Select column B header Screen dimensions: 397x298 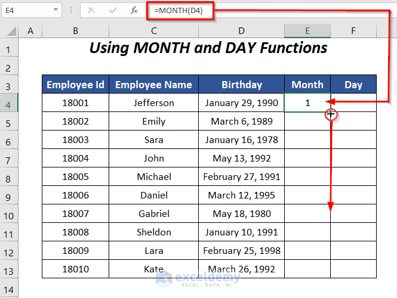pos(75,31)
